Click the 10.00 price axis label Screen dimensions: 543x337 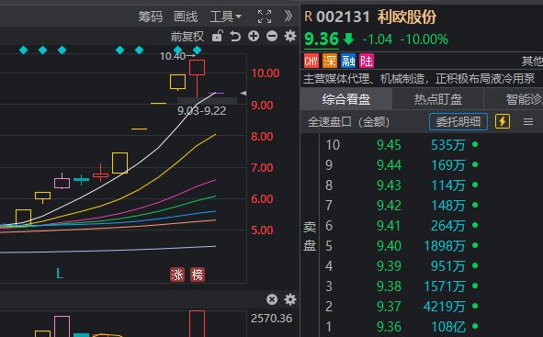pyautogui.click(x=266, y=73)
